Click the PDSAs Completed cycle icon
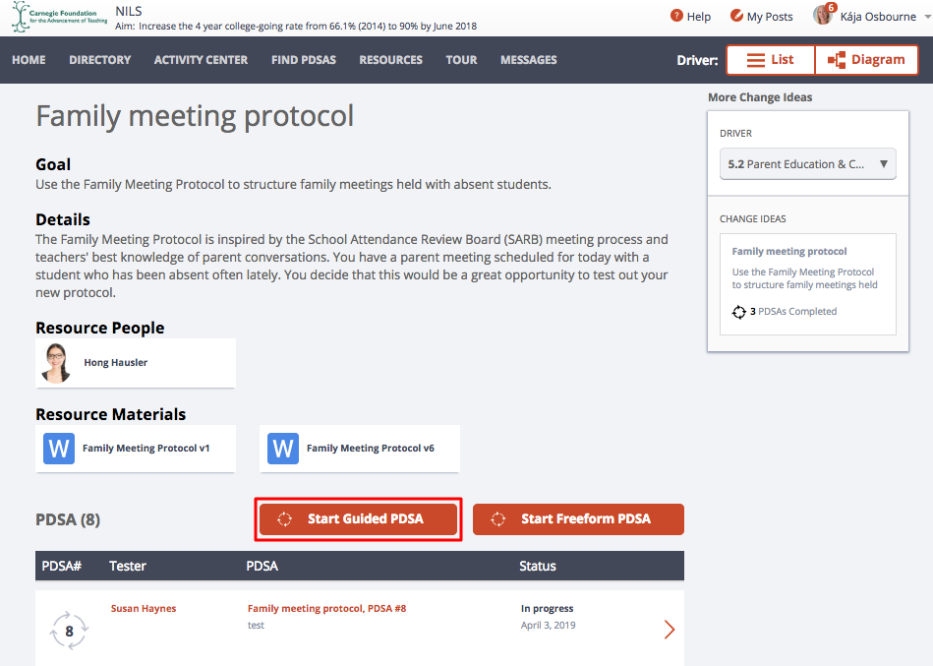 click(739, 312)
